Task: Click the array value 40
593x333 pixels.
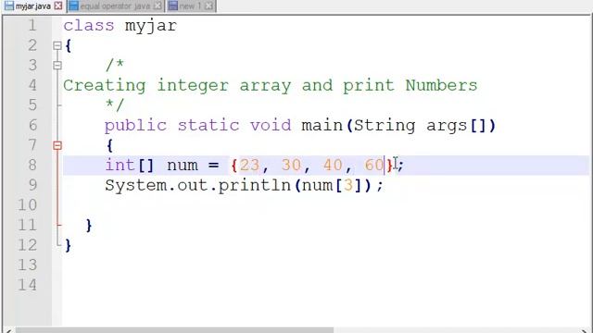Action: pyautogui.click(x=333, y=166)
